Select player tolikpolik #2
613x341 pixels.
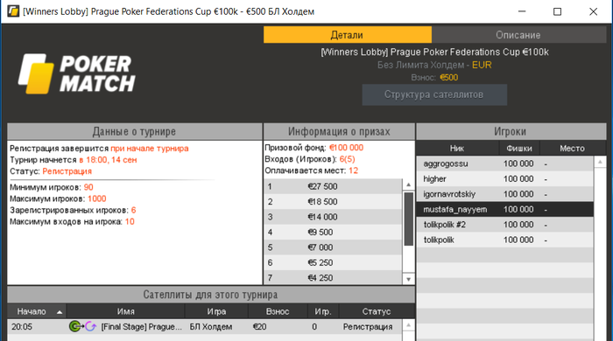coord(504,225)
